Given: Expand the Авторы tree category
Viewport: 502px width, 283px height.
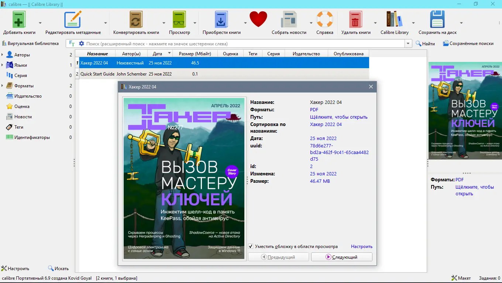Looking at the screenshot, I should pyautogui.click(x=2, y=55).
